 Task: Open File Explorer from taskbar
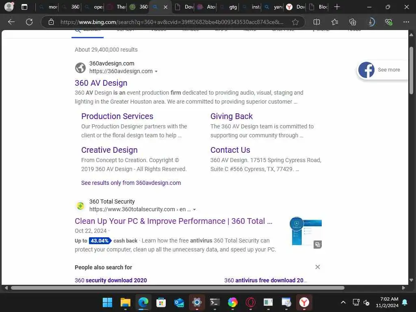[126, 302]
